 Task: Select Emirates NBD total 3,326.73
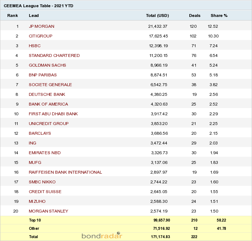159,153
